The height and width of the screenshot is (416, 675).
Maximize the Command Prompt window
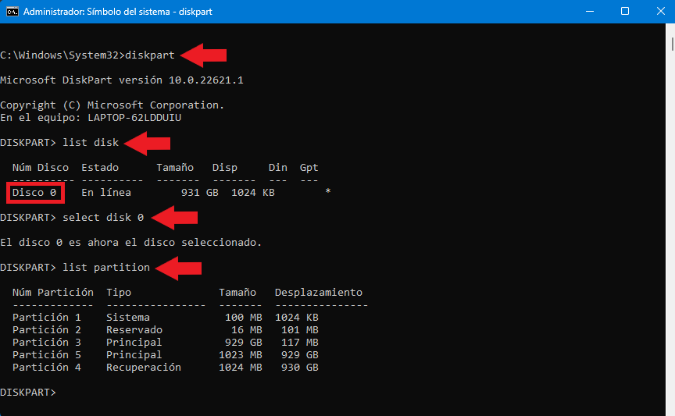click(625, 12)
